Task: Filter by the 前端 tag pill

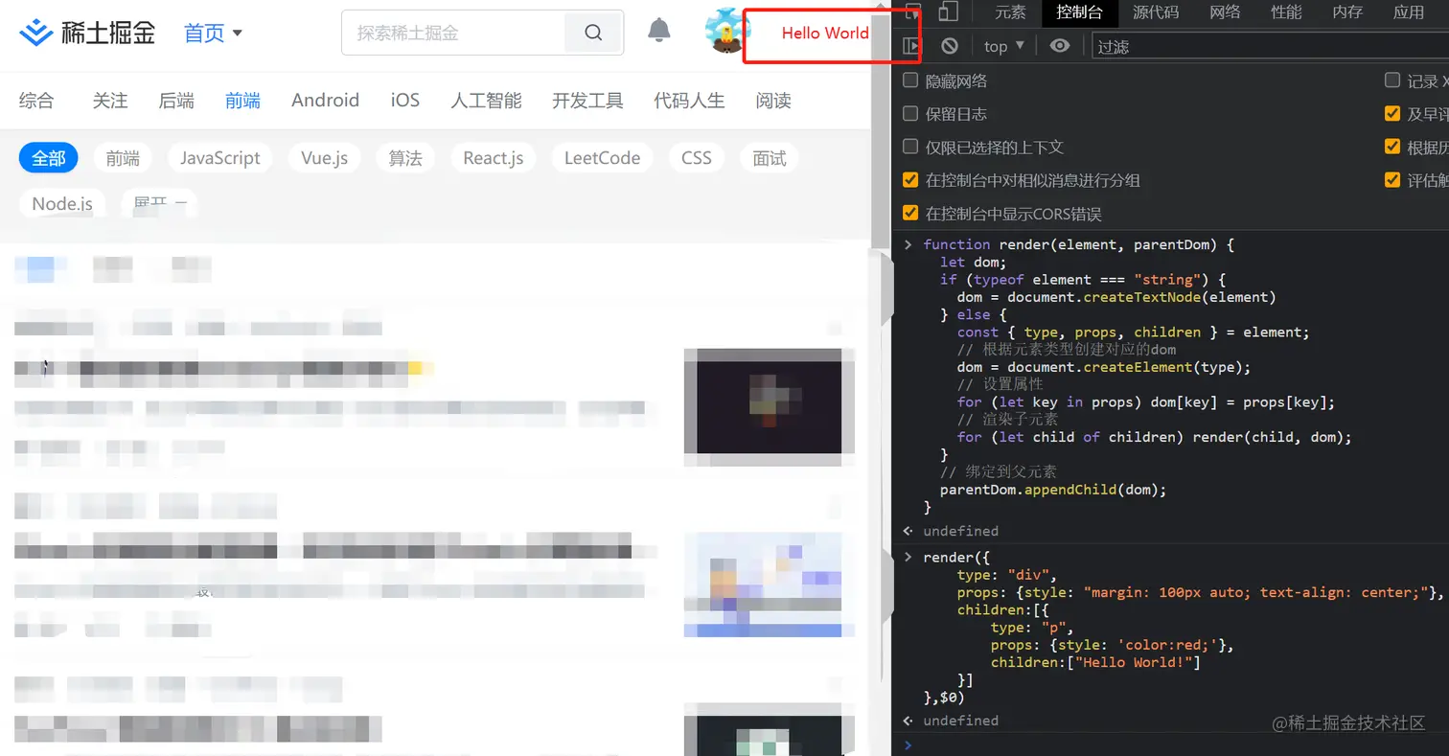Action: pyautogui.click(x=123, y=158)
